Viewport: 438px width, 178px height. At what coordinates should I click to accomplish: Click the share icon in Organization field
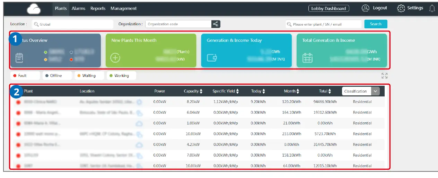coord(216,24)
